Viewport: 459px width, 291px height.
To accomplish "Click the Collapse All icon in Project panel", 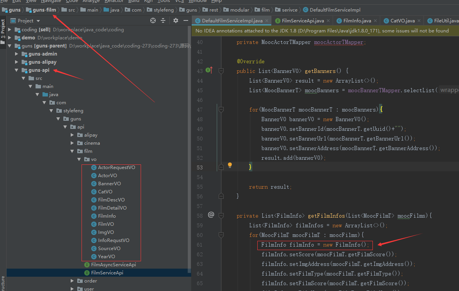I will [163, 20].
